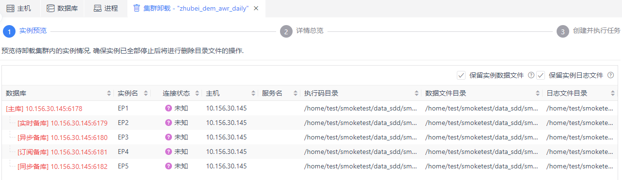Toggle 保留实例数据文件 checkbox

(461, 75)
